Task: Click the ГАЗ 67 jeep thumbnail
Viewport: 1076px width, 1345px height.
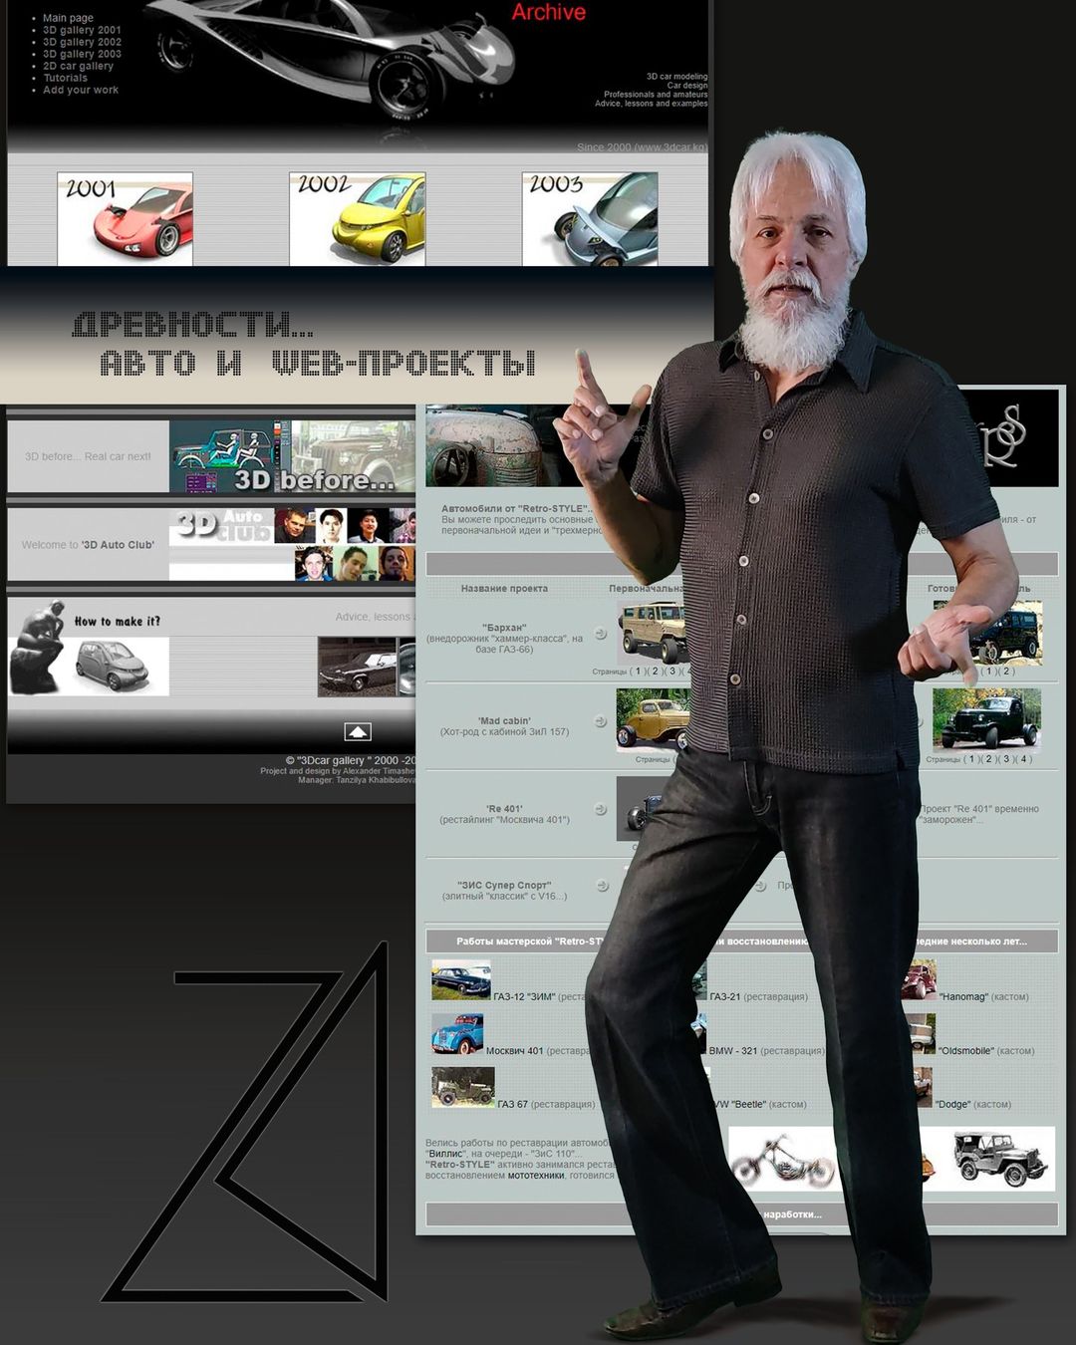Action: 463,1087
